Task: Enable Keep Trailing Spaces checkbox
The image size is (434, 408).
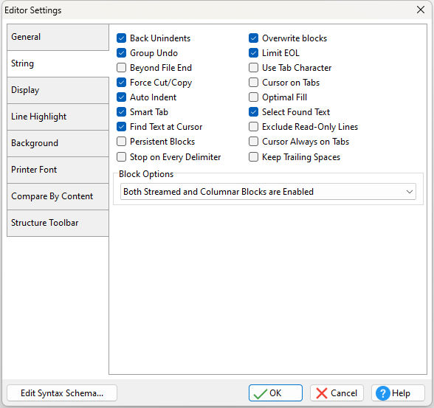Action: tap(254, 157)
